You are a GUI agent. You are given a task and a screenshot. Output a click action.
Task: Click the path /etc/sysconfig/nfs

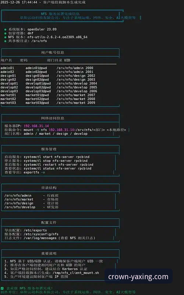click(41, 234)
